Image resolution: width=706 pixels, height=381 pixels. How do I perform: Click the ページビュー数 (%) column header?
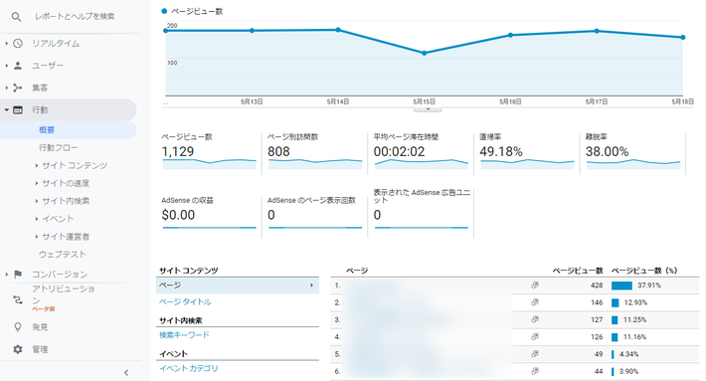click(x=644, y=271)
